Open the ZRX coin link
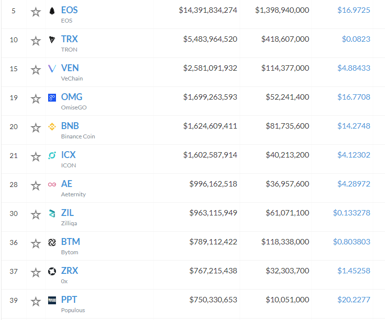 70,271
